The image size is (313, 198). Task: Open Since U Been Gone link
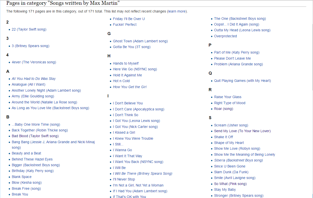click(230, 166)
